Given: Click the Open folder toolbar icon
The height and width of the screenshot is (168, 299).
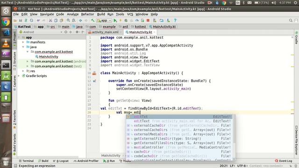Looking at the screenshot, I should 15,21.
